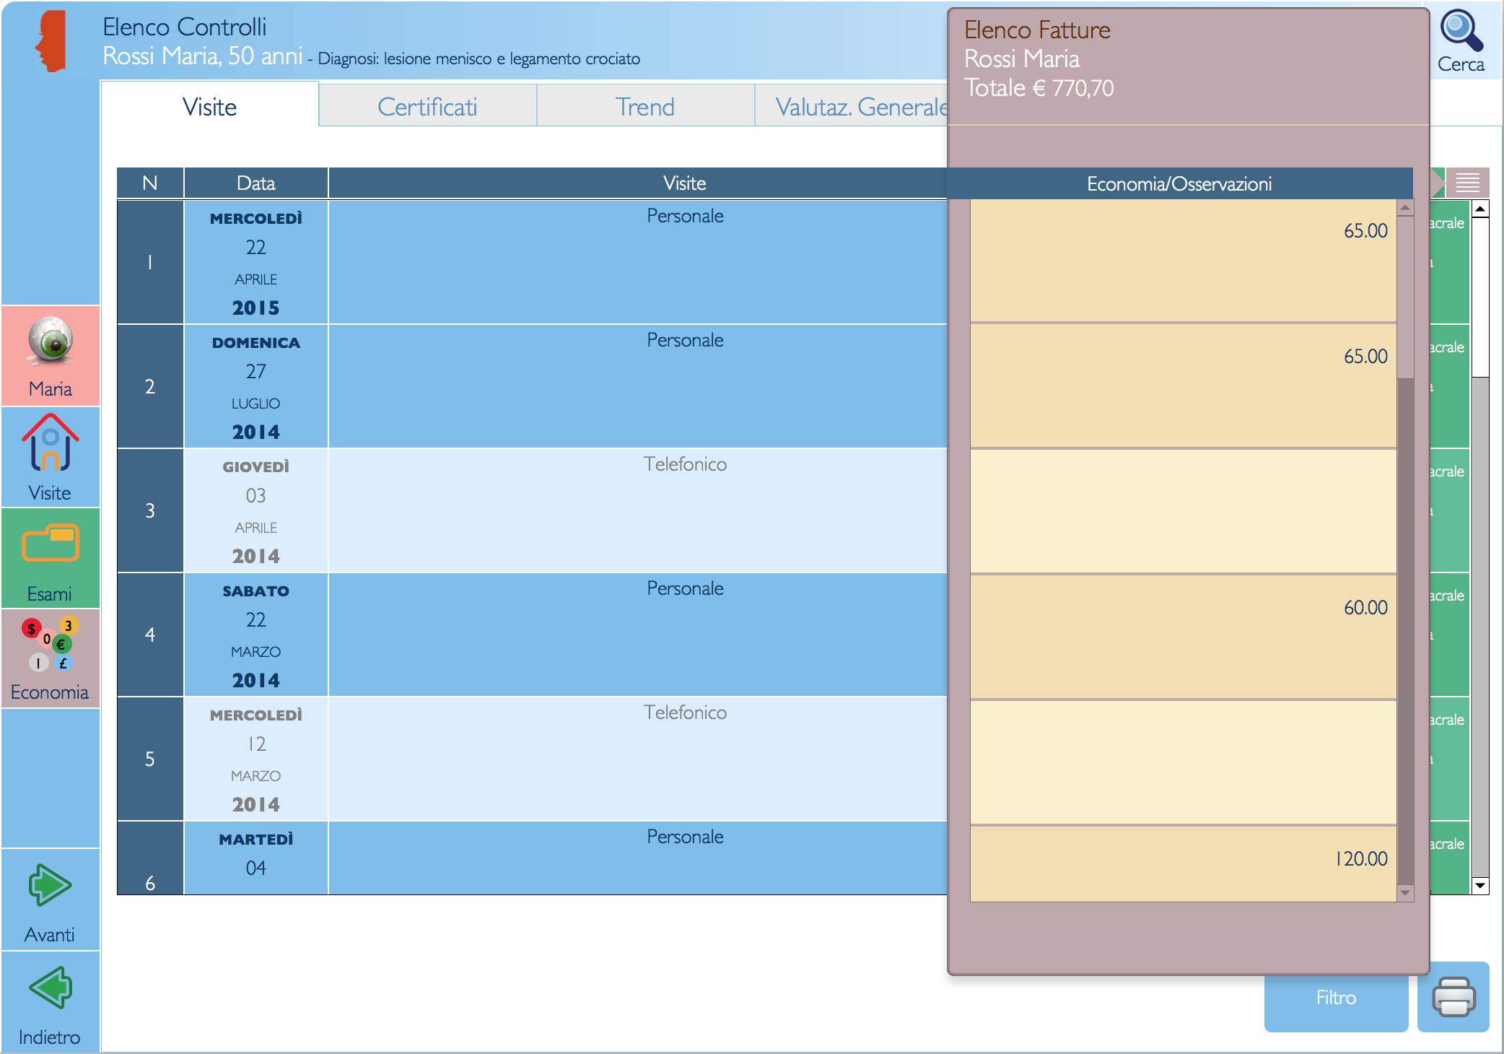Switch to the Trend tab
Image resolution: width=1504 pixels, height=1054 pixels.
pos(644,107)
